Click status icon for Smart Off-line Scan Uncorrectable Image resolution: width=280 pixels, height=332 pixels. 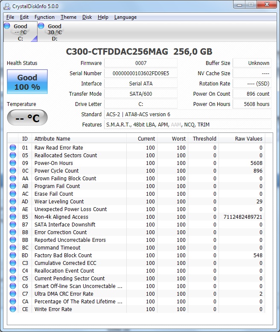13,286
